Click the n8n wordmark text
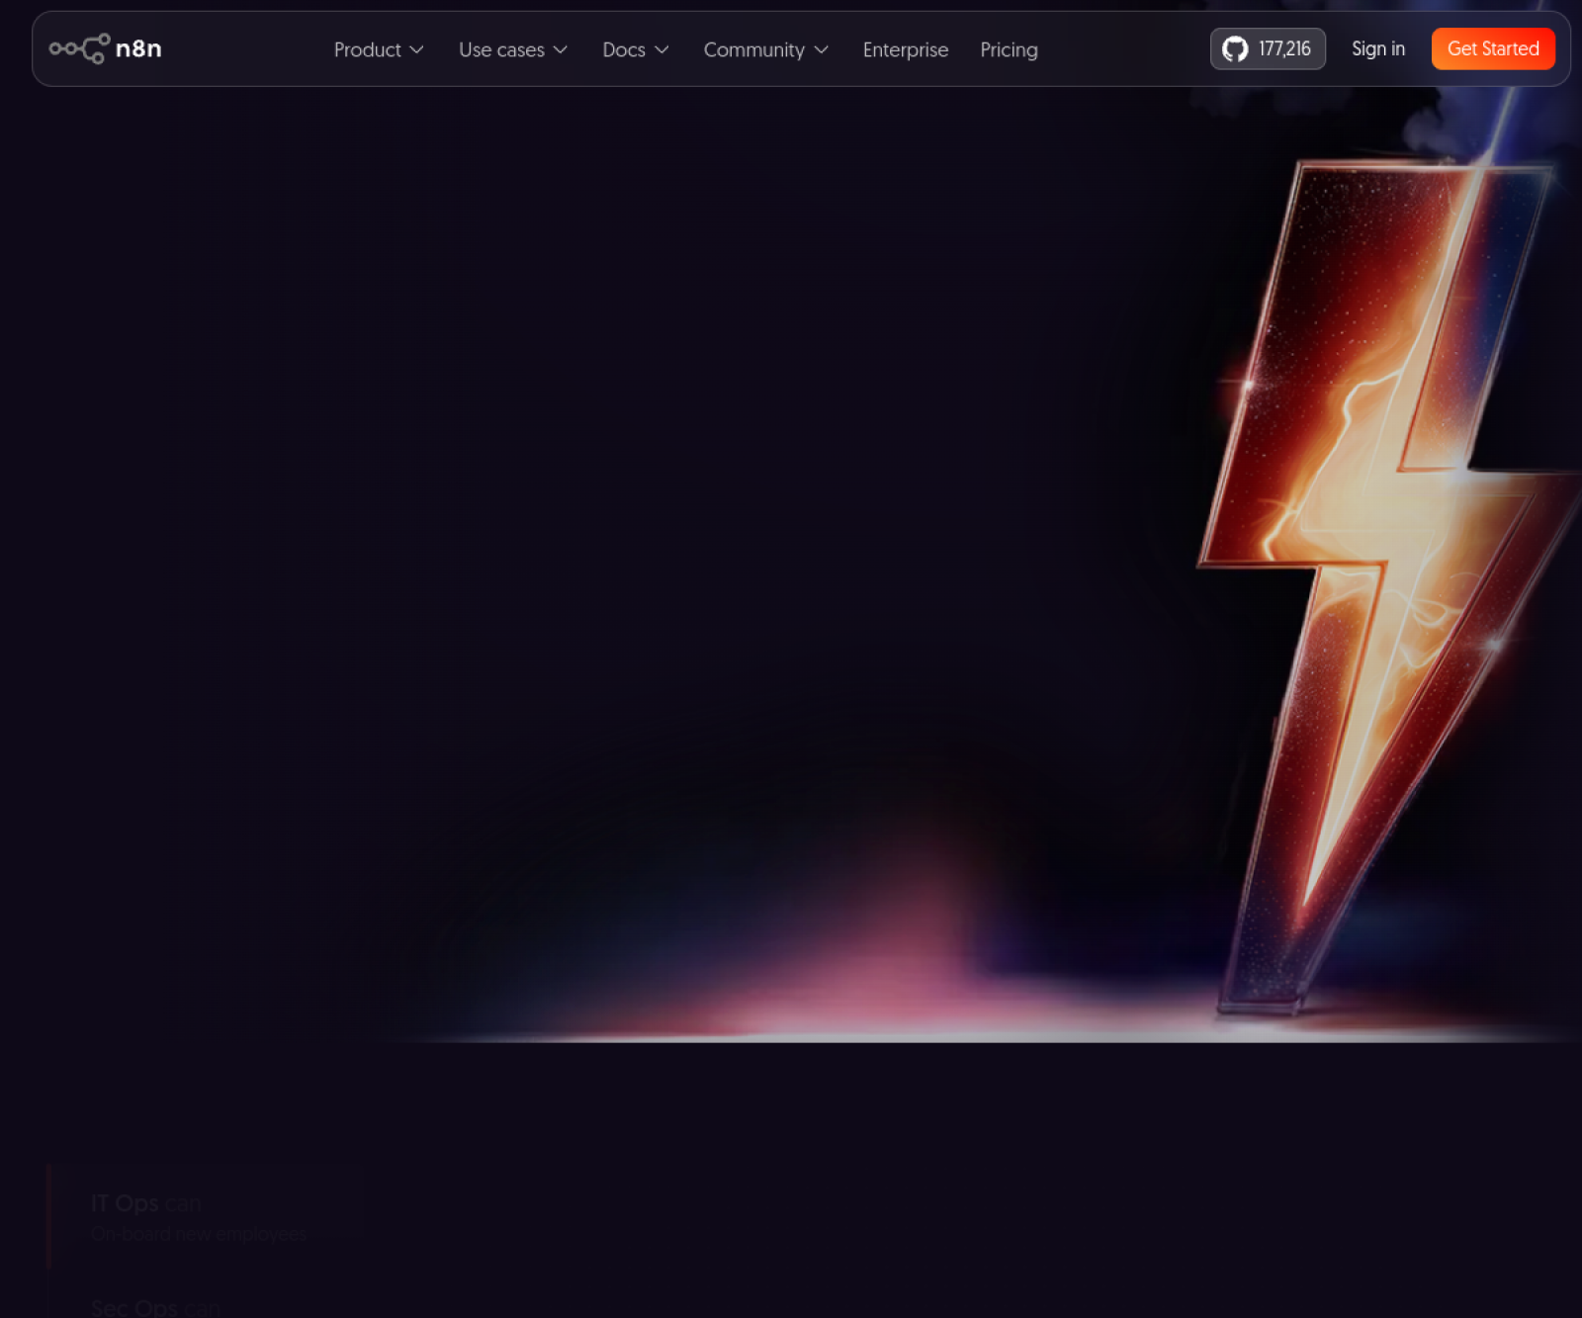Viewport: 1582px width, 1318px height. coord(138,48)
